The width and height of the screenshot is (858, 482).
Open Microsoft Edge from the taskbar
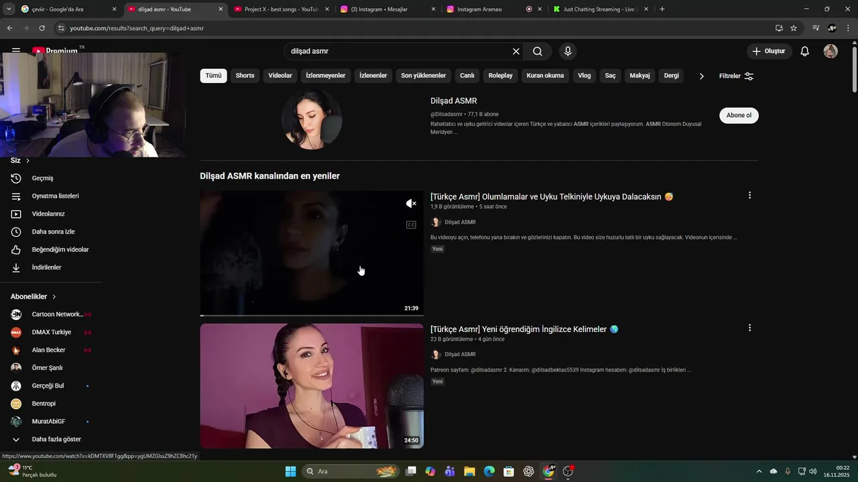click(x=489, y=471)
